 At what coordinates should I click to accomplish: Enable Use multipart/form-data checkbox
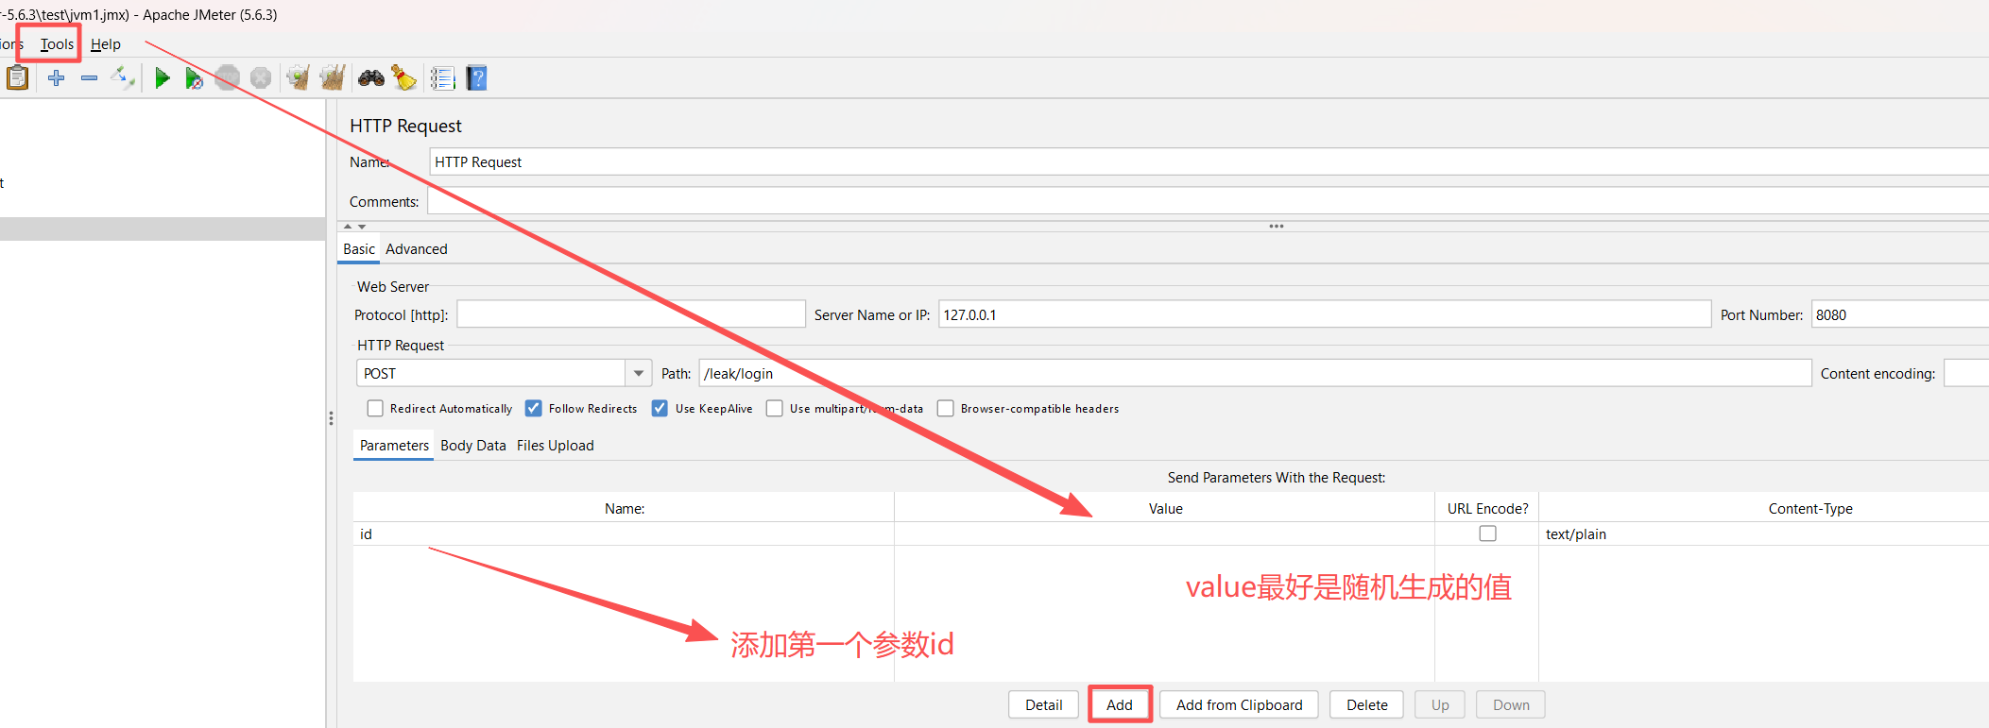(775, 408)
